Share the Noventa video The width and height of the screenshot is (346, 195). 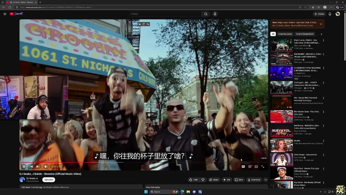point(214,180)
